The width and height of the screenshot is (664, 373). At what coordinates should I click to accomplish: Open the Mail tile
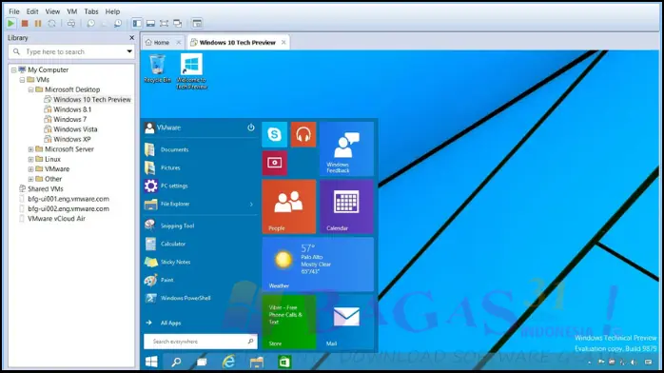346,322
